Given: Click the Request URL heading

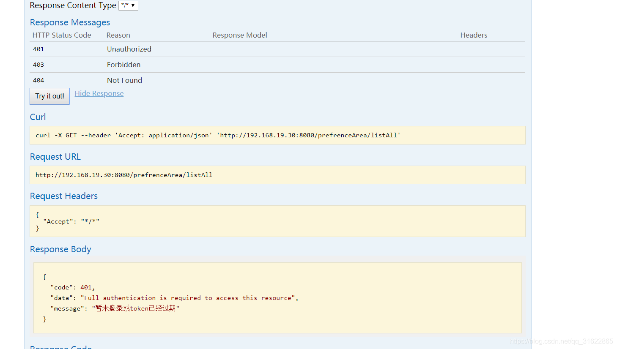Looking at the screenshot, I should click(55, 156).
